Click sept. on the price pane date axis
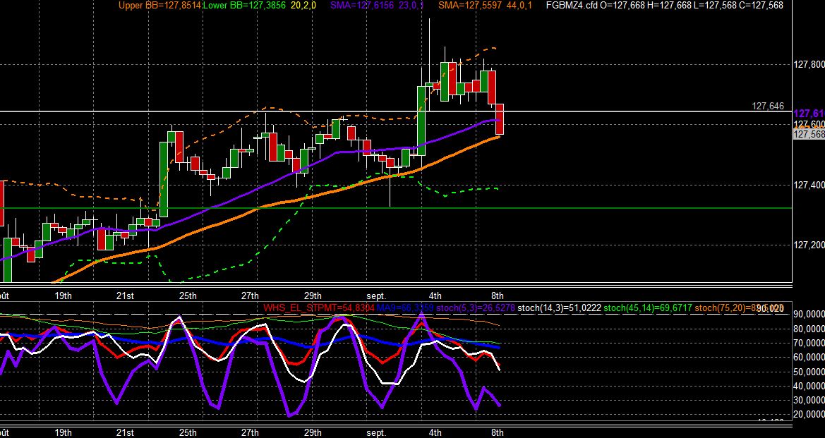Viewport: 825px width, 438px height. pyautogui.click(x=376, y=296)
